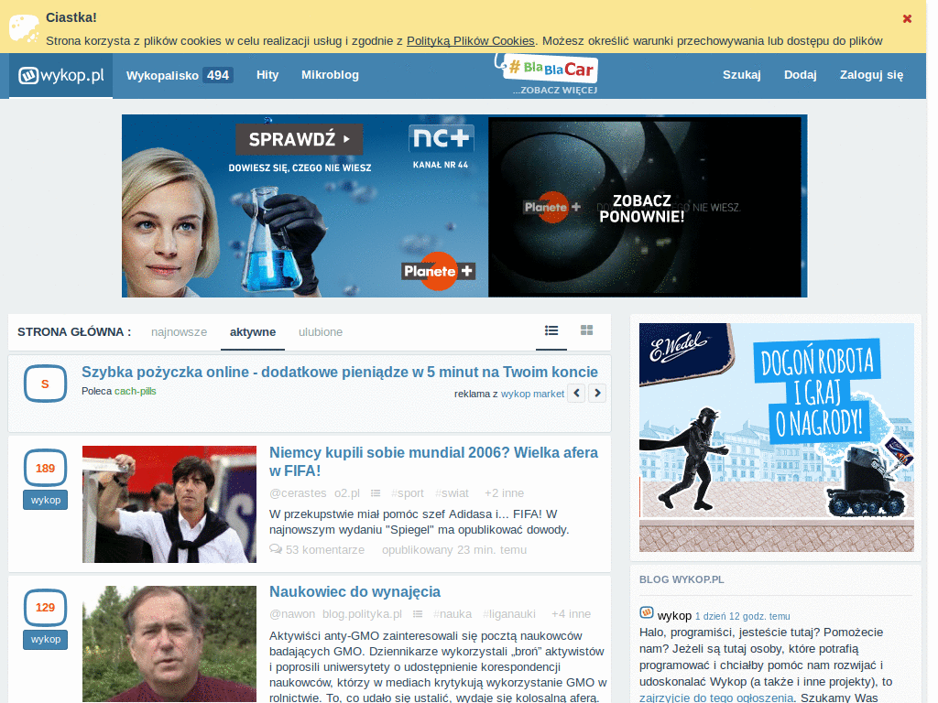Open Szybka pożyczka online sponsored headline
Image resolution: width=938 pixels, height=703 pixels.
point(340,372)
